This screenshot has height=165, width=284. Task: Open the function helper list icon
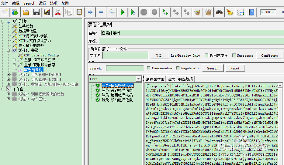pyautogui.click(x=241, y=12)
